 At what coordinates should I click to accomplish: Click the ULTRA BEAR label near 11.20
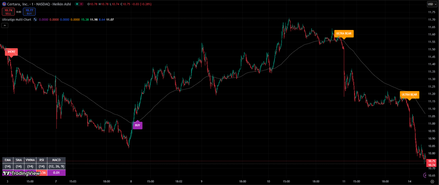tap(409, 95)
